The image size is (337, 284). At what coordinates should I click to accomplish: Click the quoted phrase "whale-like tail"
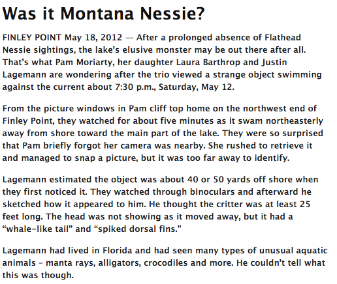pos(37,229)
